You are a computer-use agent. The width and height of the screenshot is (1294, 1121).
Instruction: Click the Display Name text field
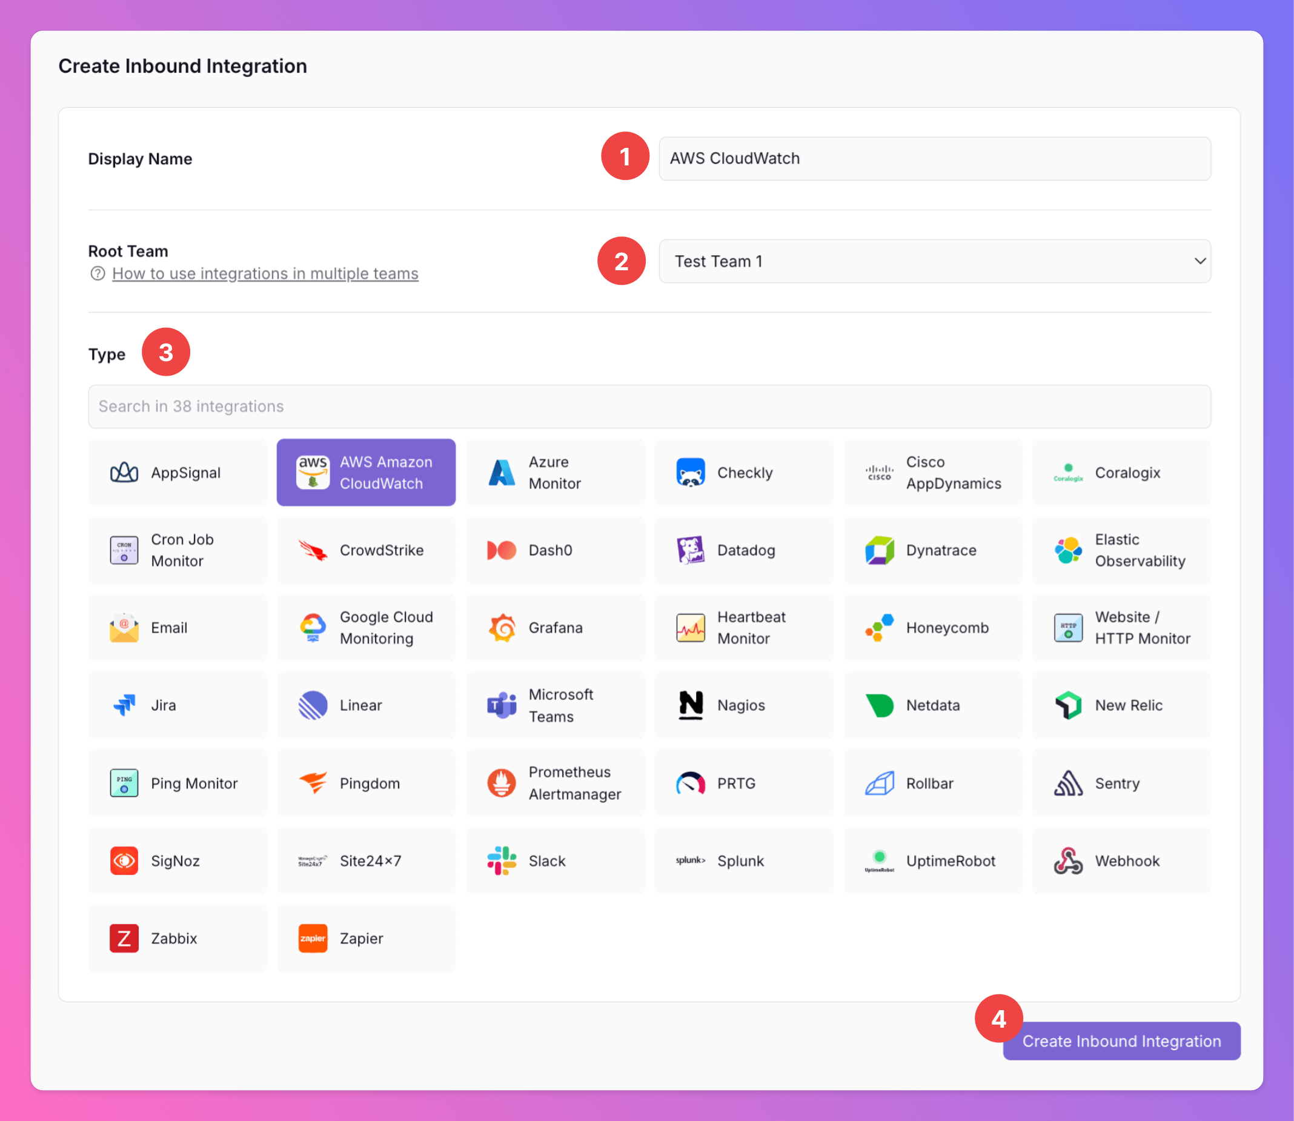pos(934,159)
